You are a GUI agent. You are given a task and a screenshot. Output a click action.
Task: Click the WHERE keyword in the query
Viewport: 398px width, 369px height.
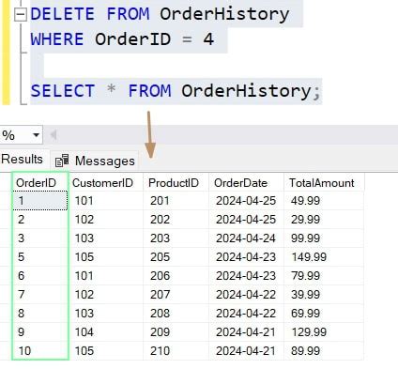click(57, 39)
